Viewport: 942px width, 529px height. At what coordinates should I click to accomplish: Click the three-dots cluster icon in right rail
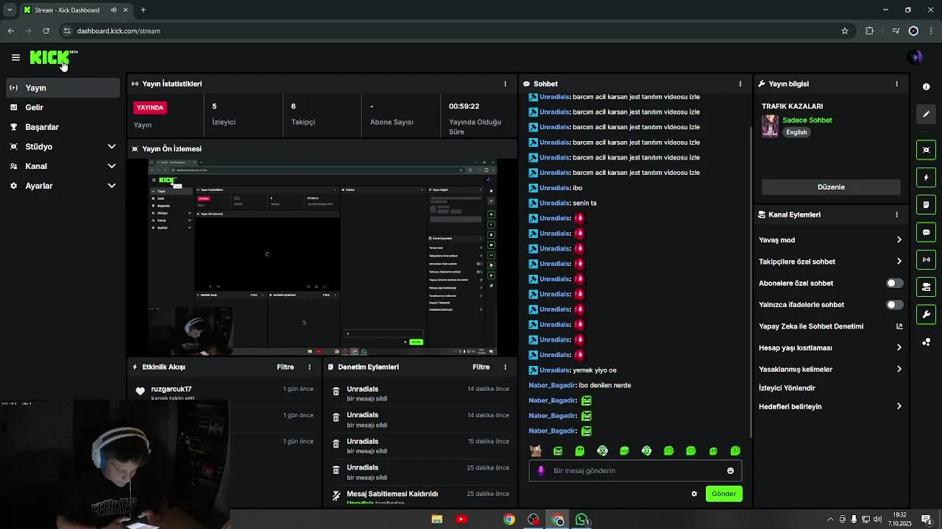point(926,342)
